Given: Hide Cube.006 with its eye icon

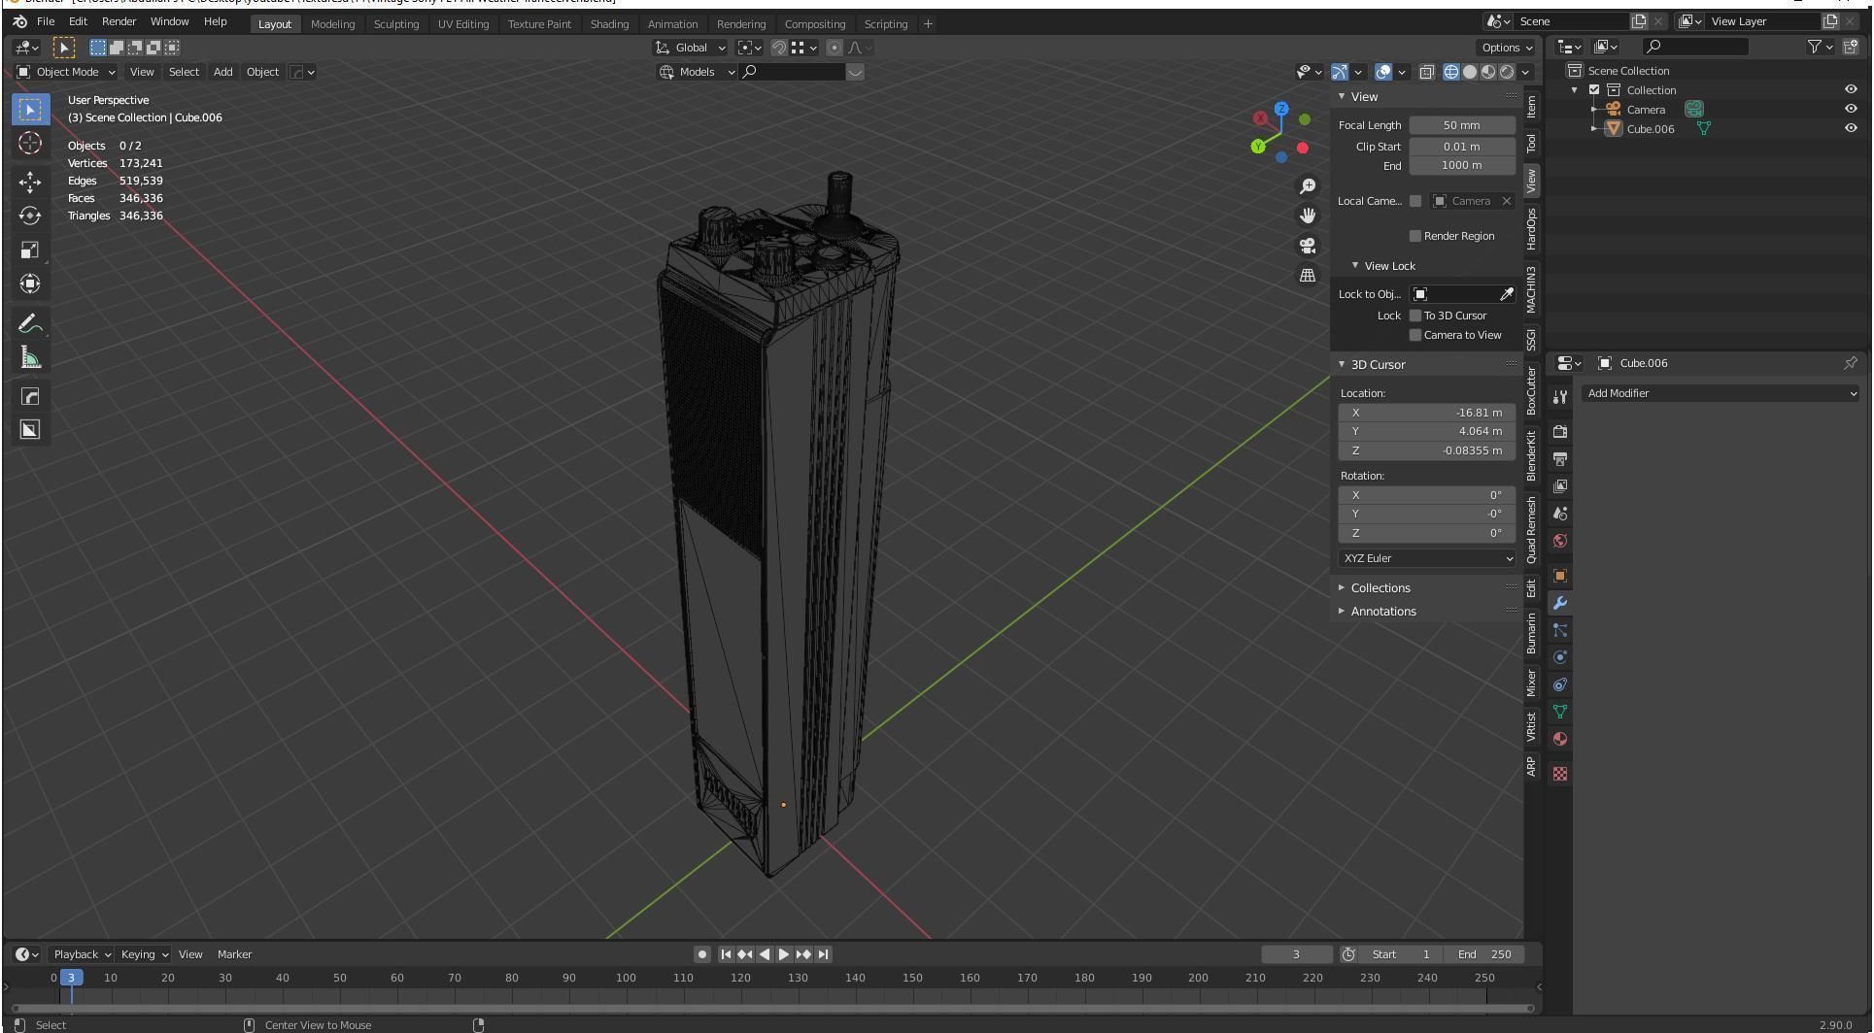Looking at the screenshot, I should pyautogui.click(x=1851, y=128).
